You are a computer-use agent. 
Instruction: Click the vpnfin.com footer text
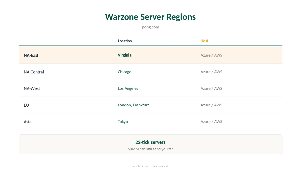click(x=140, y=166)
